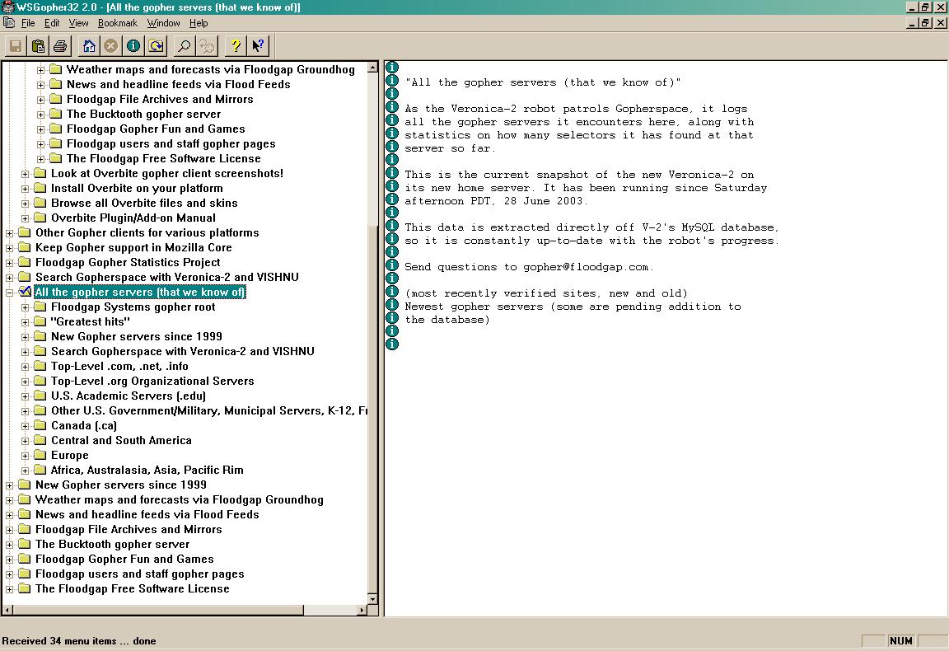The image size is (949, 651).
Task: Select 'Look at Overbite gopher client screenshots!'
Action: click(167, 173)
